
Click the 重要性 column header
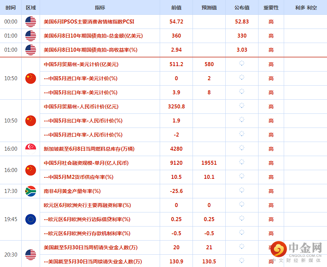271,8
